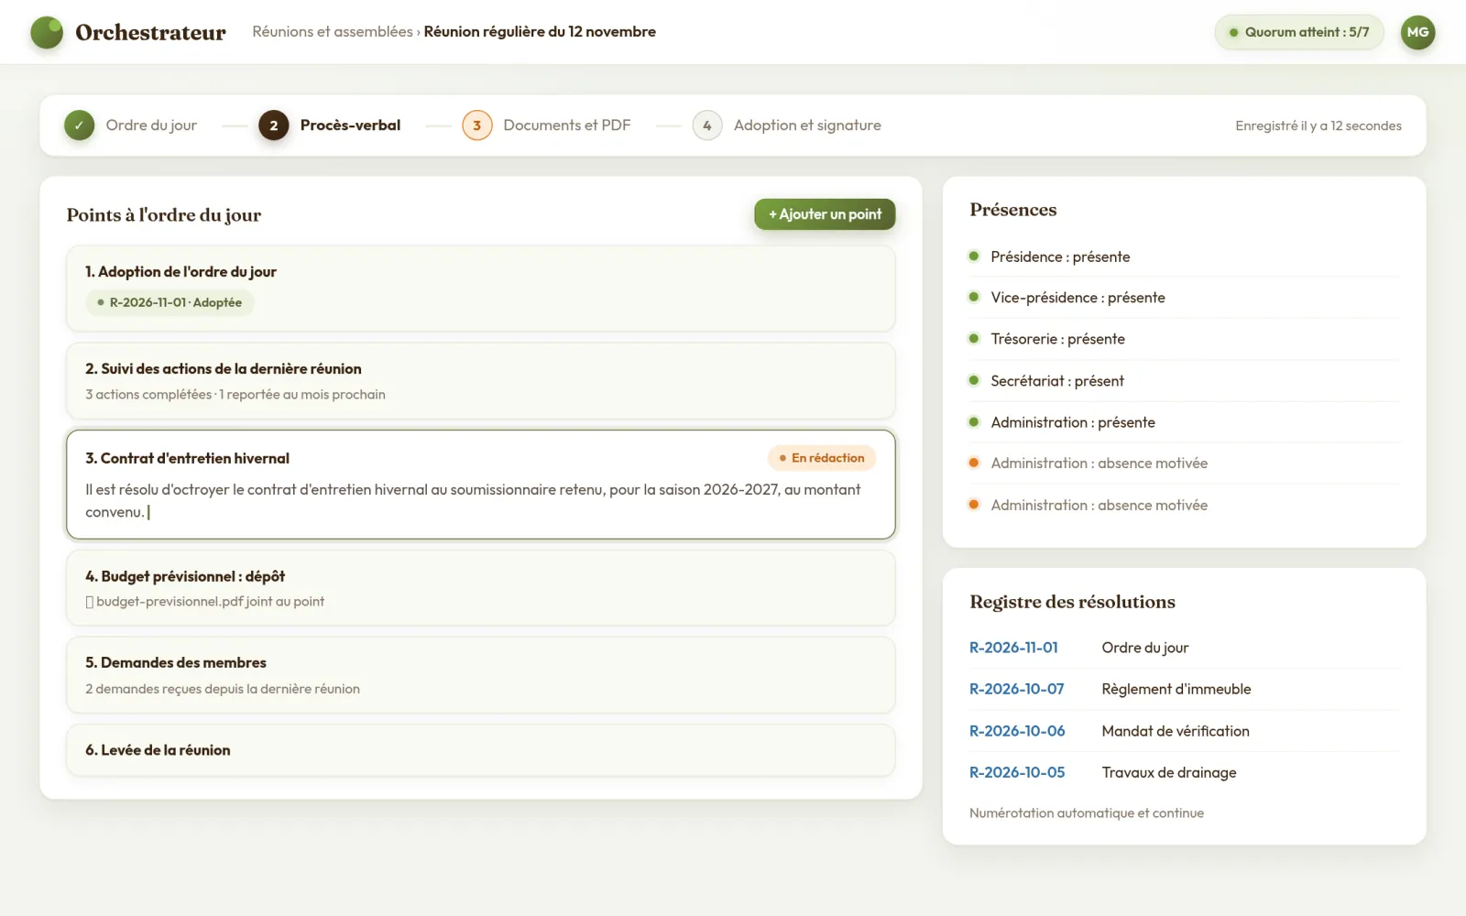
Task: Open Réunions et assemblées breadcrumb link
Action: (333, 32)
